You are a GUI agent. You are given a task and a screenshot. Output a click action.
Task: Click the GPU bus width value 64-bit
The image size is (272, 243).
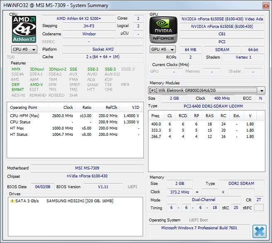click(x=253, y=50)
